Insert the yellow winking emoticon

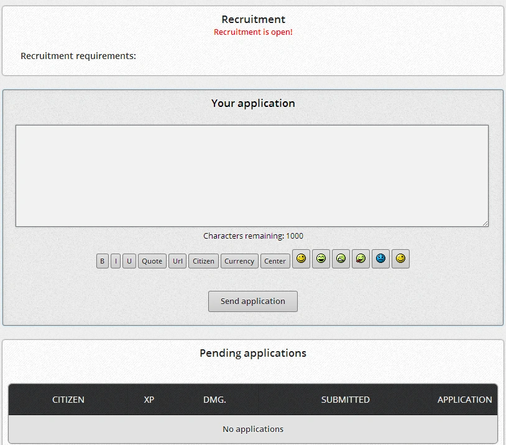(x=400, y=259)
